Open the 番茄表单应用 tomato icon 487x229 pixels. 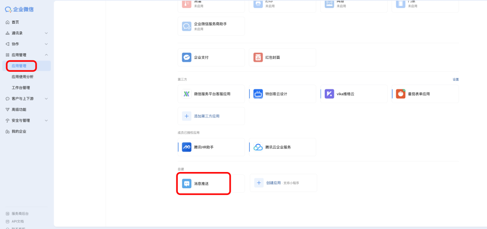pyautogui.click(x=401, y=94)
